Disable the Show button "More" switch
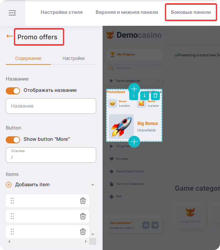The width and height of the screenshot is (220, 250). coord(13,140)
